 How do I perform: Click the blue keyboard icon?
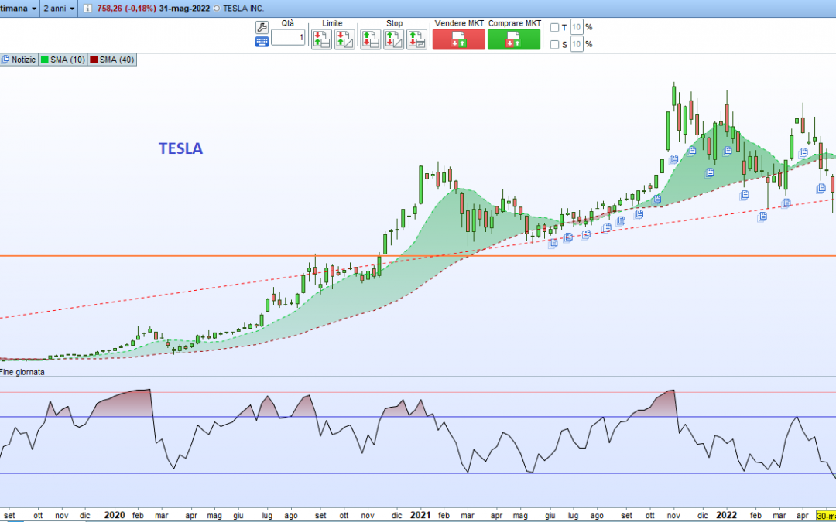[262, 42]
